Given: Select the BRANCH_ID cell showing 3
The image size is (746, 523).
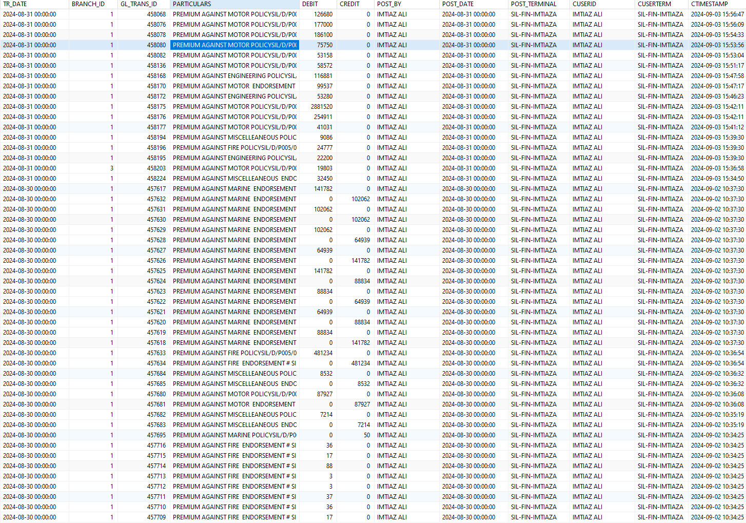Looking at the screenshot, I should tap(112, 168).
